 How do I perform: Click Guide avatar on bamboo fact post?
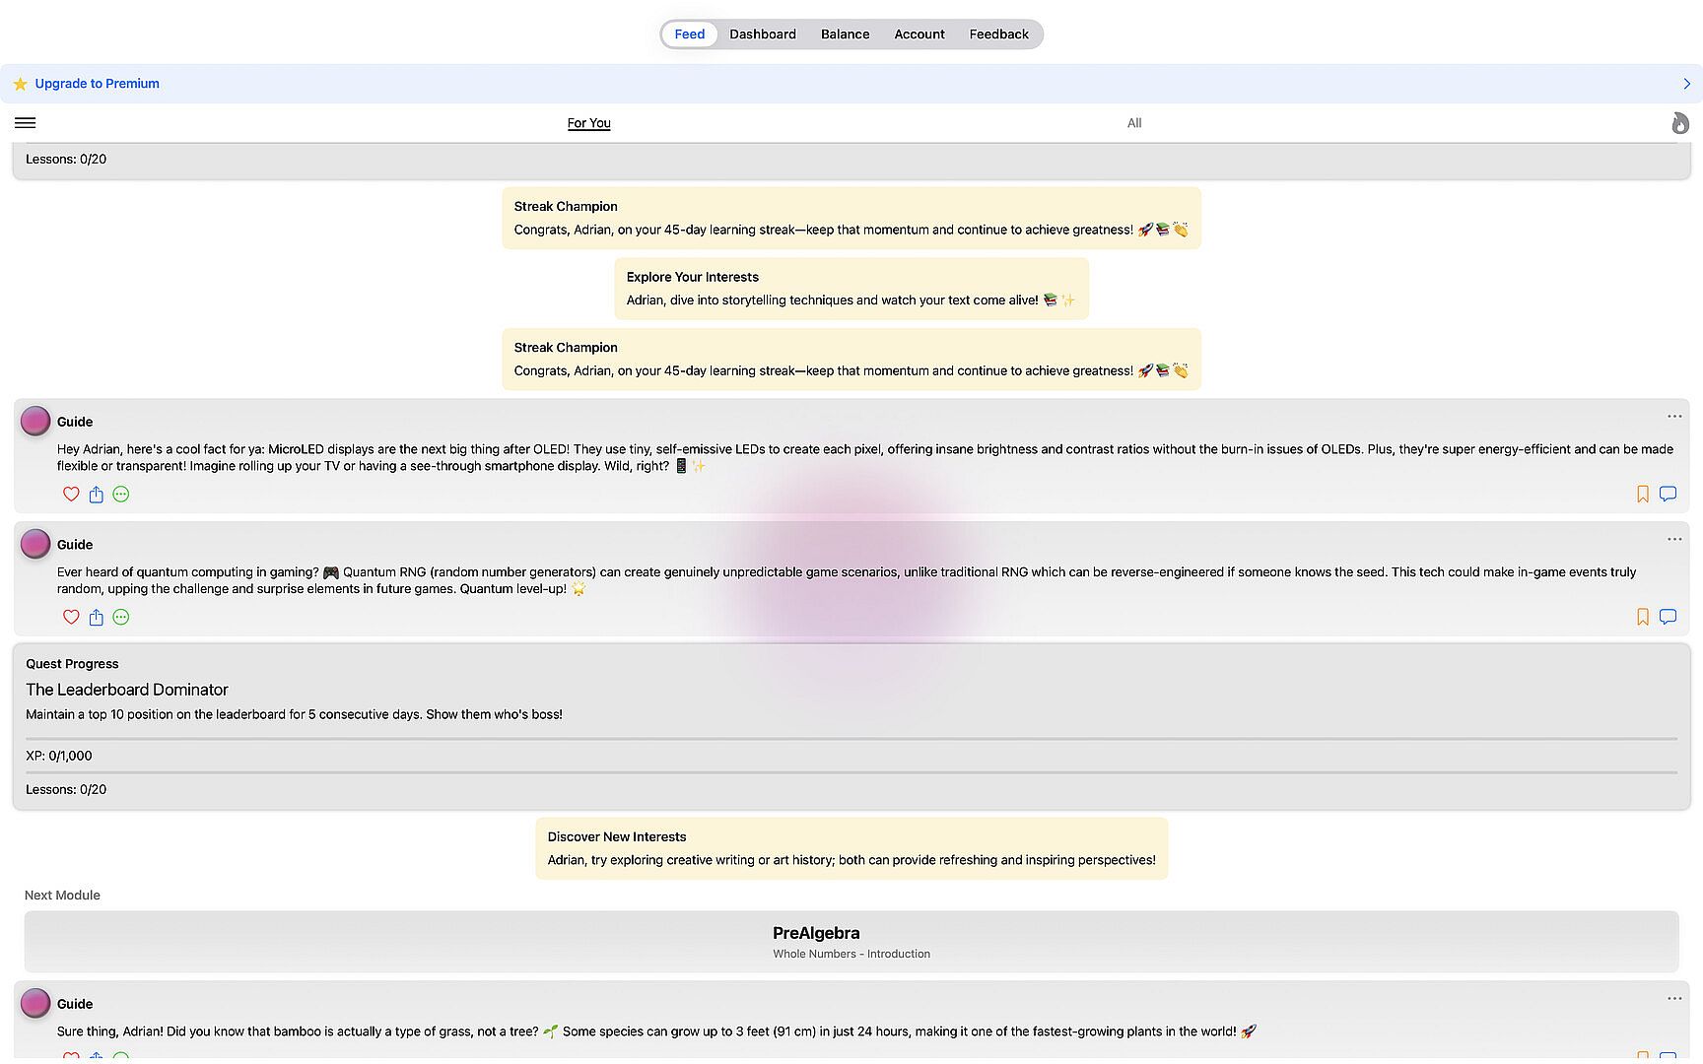point(35,1003)
